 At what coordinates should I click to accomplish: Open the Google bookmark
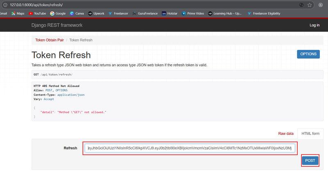coord(58,14)
